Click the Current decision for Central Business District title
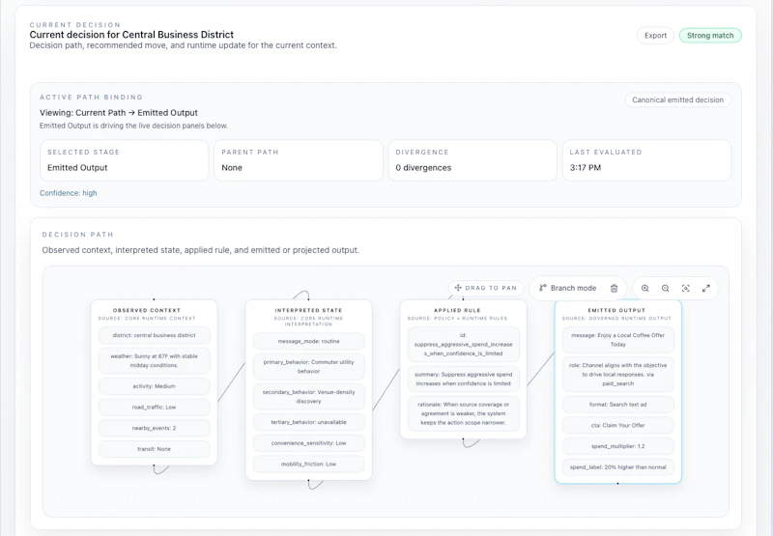This screenshot has width=773, height=536. [x=131, y=35]
